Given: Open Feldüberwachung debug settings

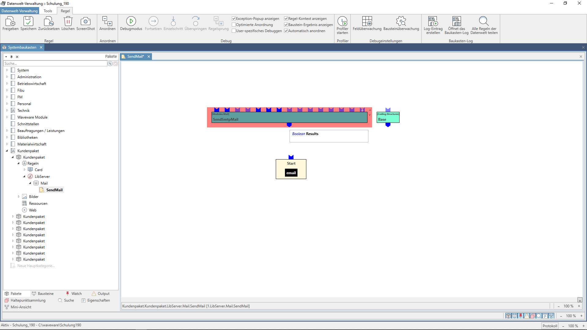Looking at the screenshot, I should pyautogui.click(x=367, y=22).
